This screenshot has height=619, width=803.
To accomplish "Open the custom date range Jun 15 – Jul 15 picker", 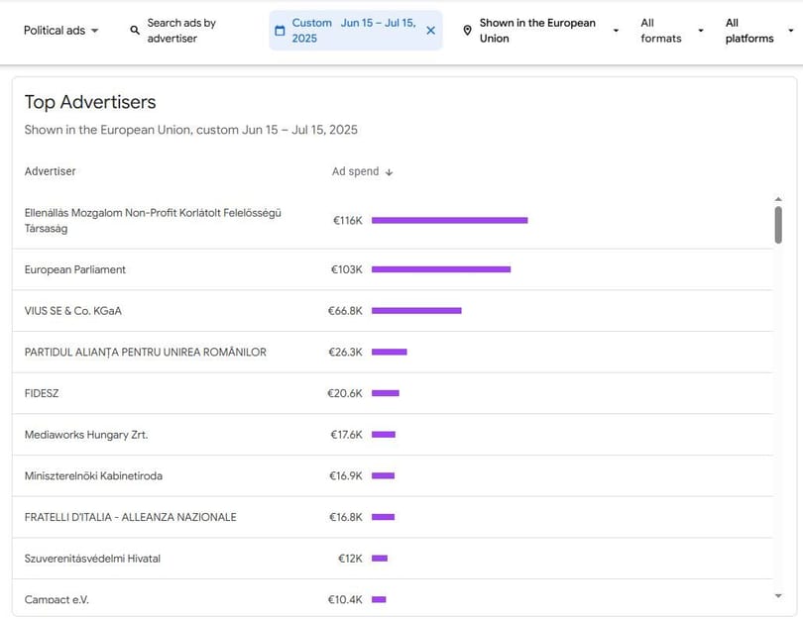I will [x=354, y=31].
